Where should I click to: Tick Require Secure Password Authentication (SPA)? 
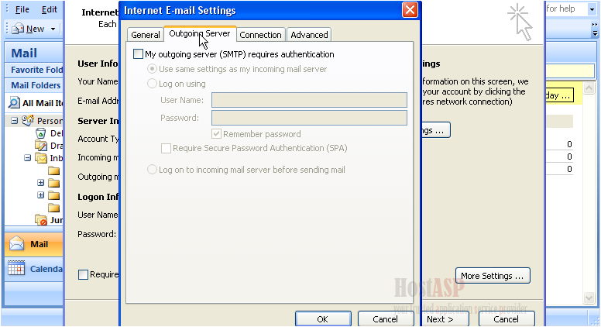166,148
